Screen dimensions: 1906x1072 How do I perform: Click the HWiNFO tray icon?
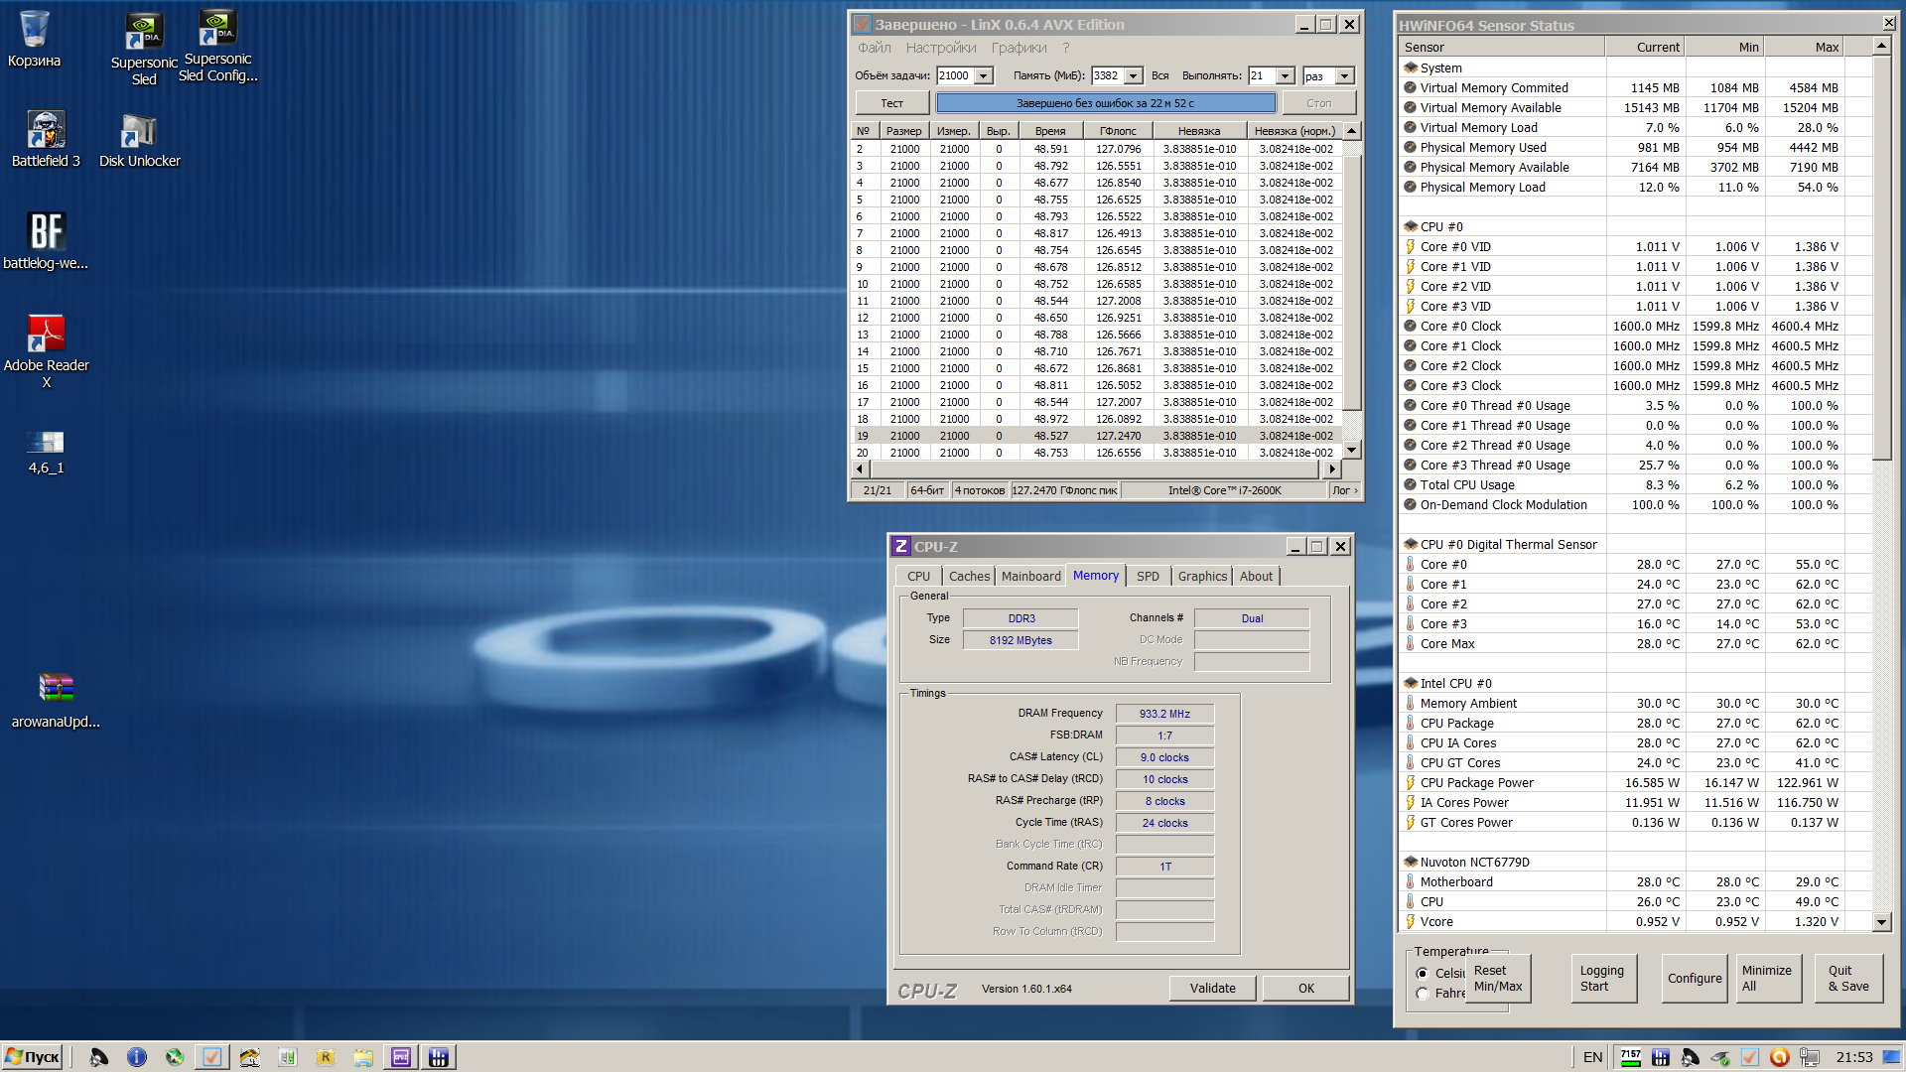pos(1661,1057)
